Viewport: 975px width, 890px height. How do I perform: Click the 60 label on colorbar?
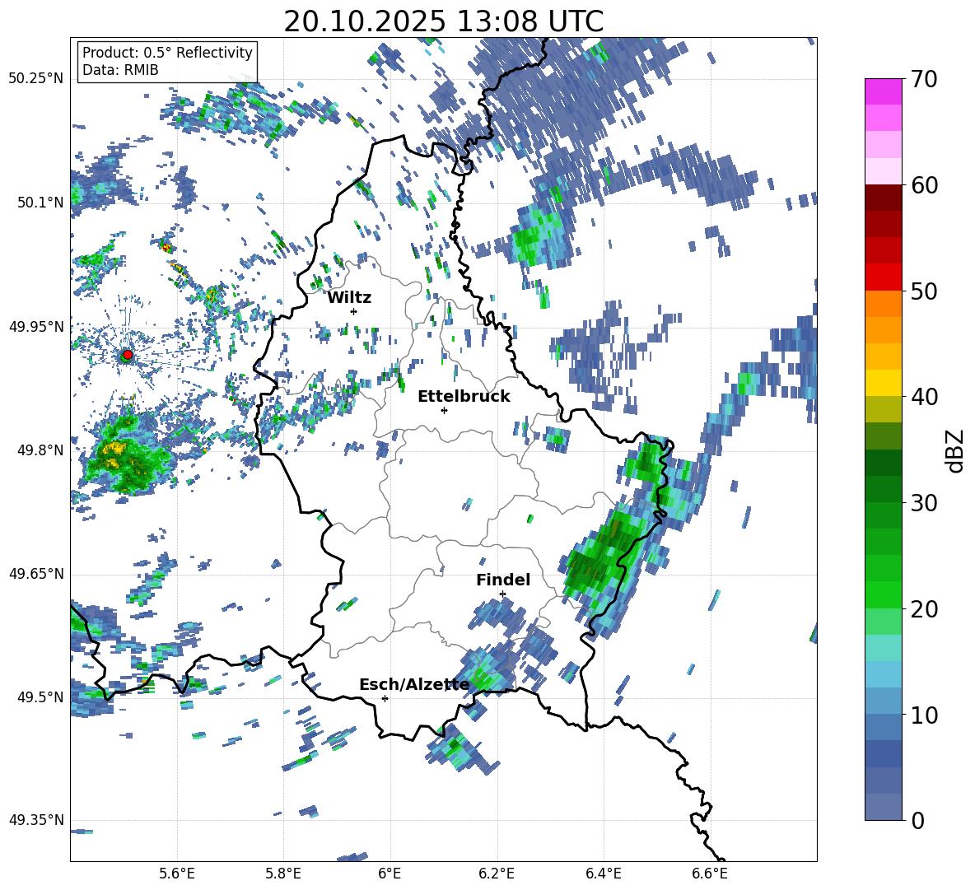923,185
